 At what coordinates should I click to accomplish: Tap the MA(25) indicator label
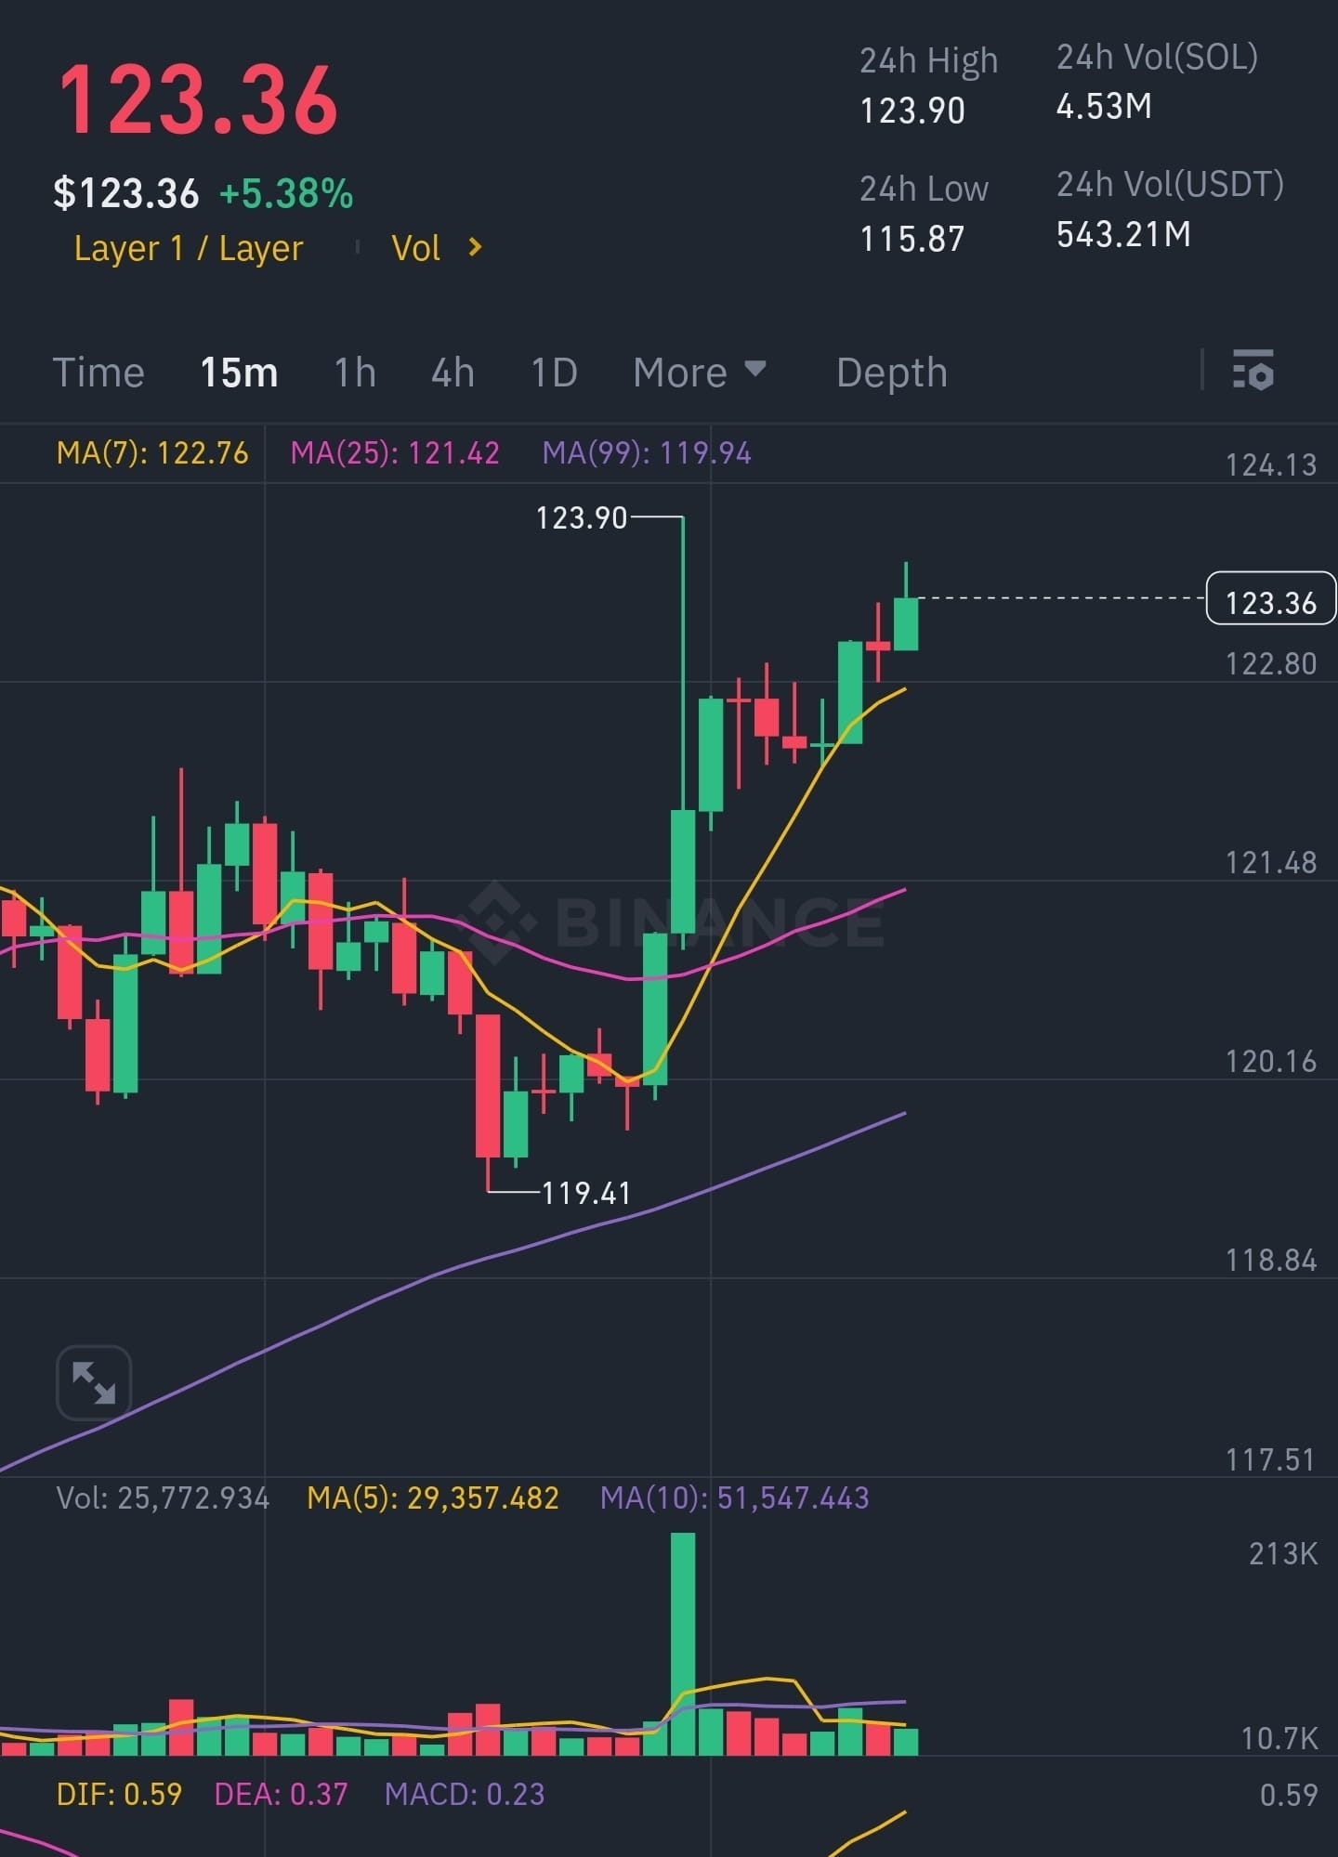click(395, 453)
